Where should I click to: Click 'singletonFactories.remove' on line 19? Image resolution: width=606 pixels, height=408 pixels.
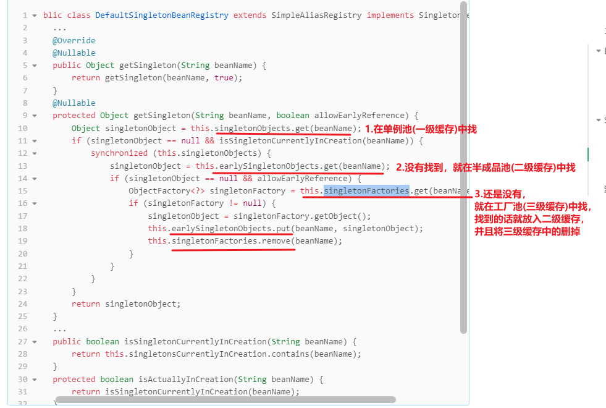point(231,241)
